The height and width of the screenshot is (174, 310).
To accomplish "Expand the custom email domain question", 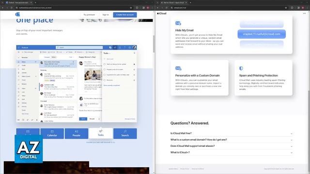I will pyautogui.click(x=231, y=140).
